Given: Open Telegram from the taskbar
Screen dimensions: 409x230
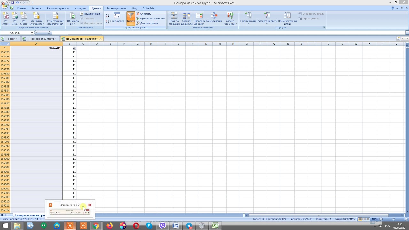Looking at the screenshot, I should pos(189,226).
